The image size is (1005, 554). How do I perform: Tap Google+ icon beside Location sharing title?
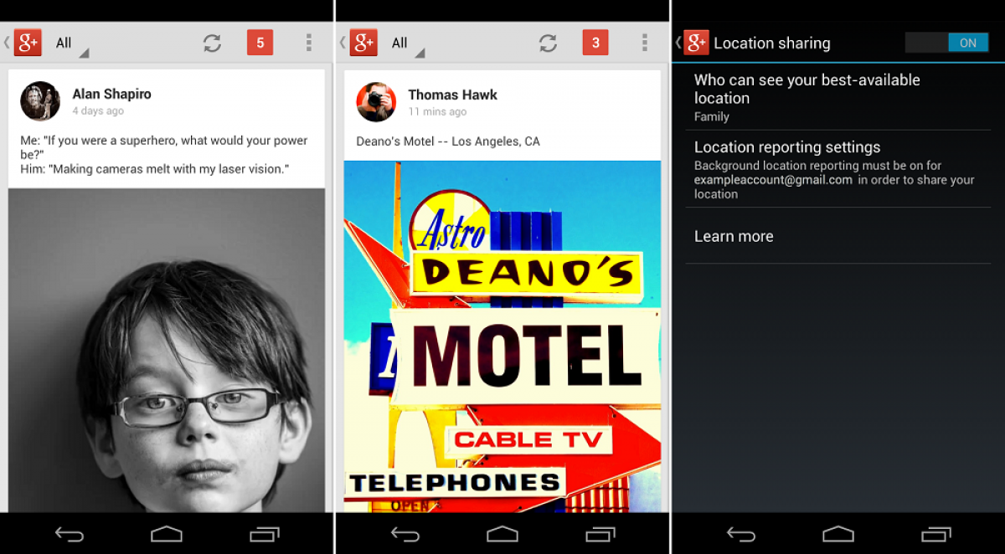pyautogui.click(x=695, y=43)
